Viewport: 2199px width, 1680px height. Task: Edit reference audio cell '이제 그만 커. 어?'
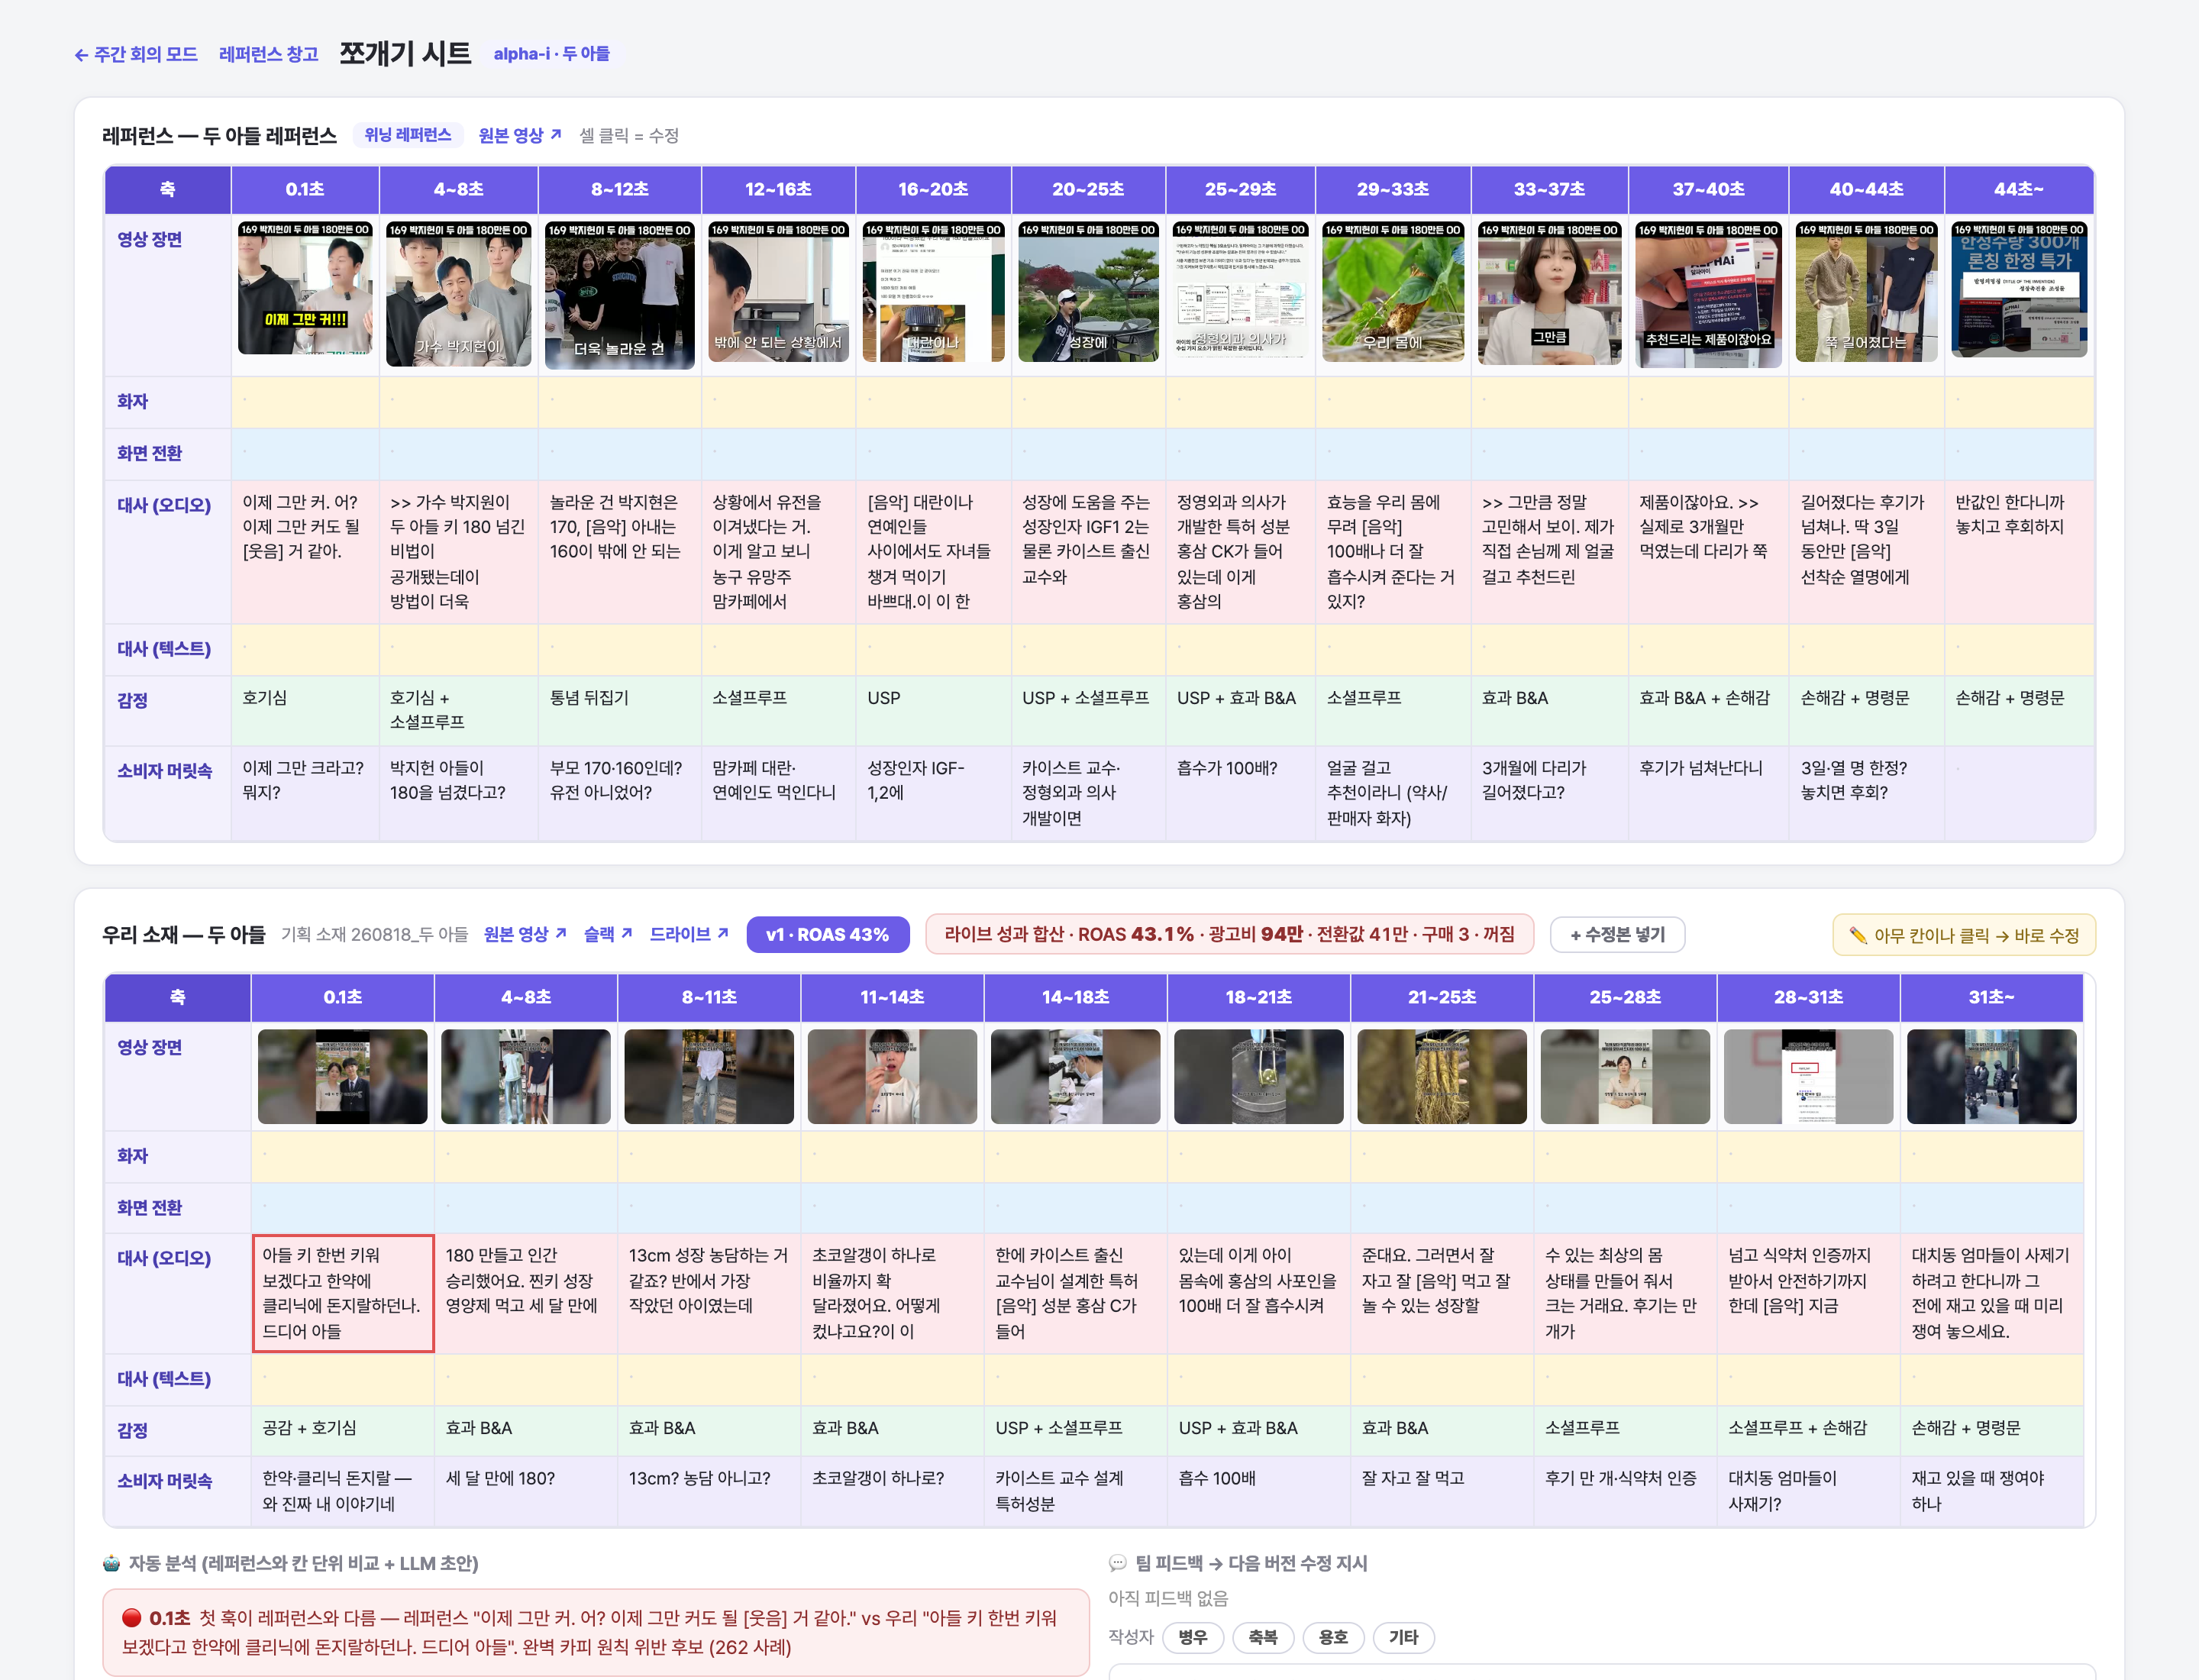point(305,552)
